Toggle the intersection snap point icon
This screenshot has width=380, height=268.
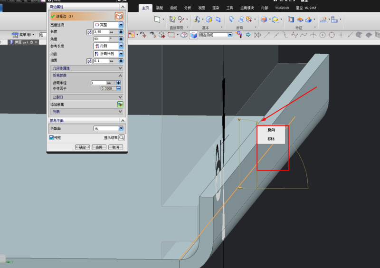(x=313, y=35)
